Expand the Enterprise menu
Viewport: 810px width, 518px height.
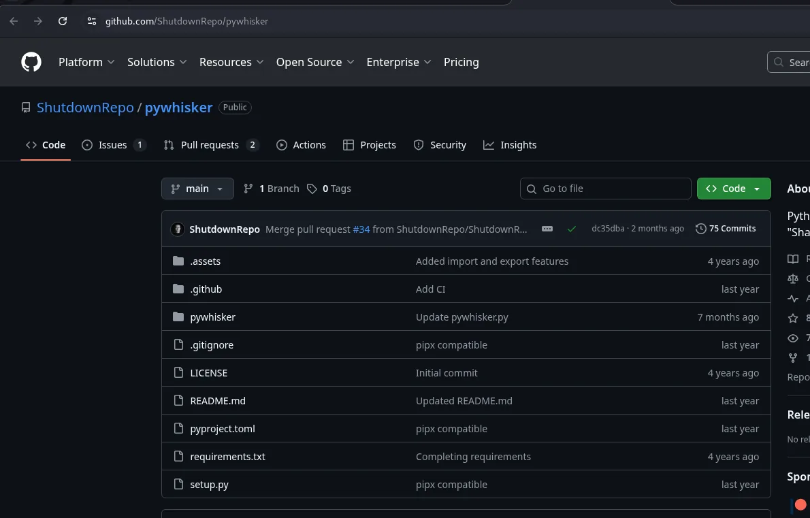(398, 62)
